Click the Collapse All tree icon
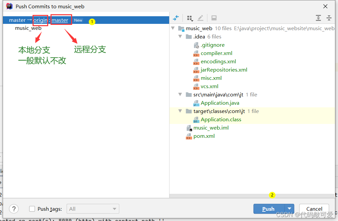The height and width of the screenshot is (221, 338). coord(329,18)
